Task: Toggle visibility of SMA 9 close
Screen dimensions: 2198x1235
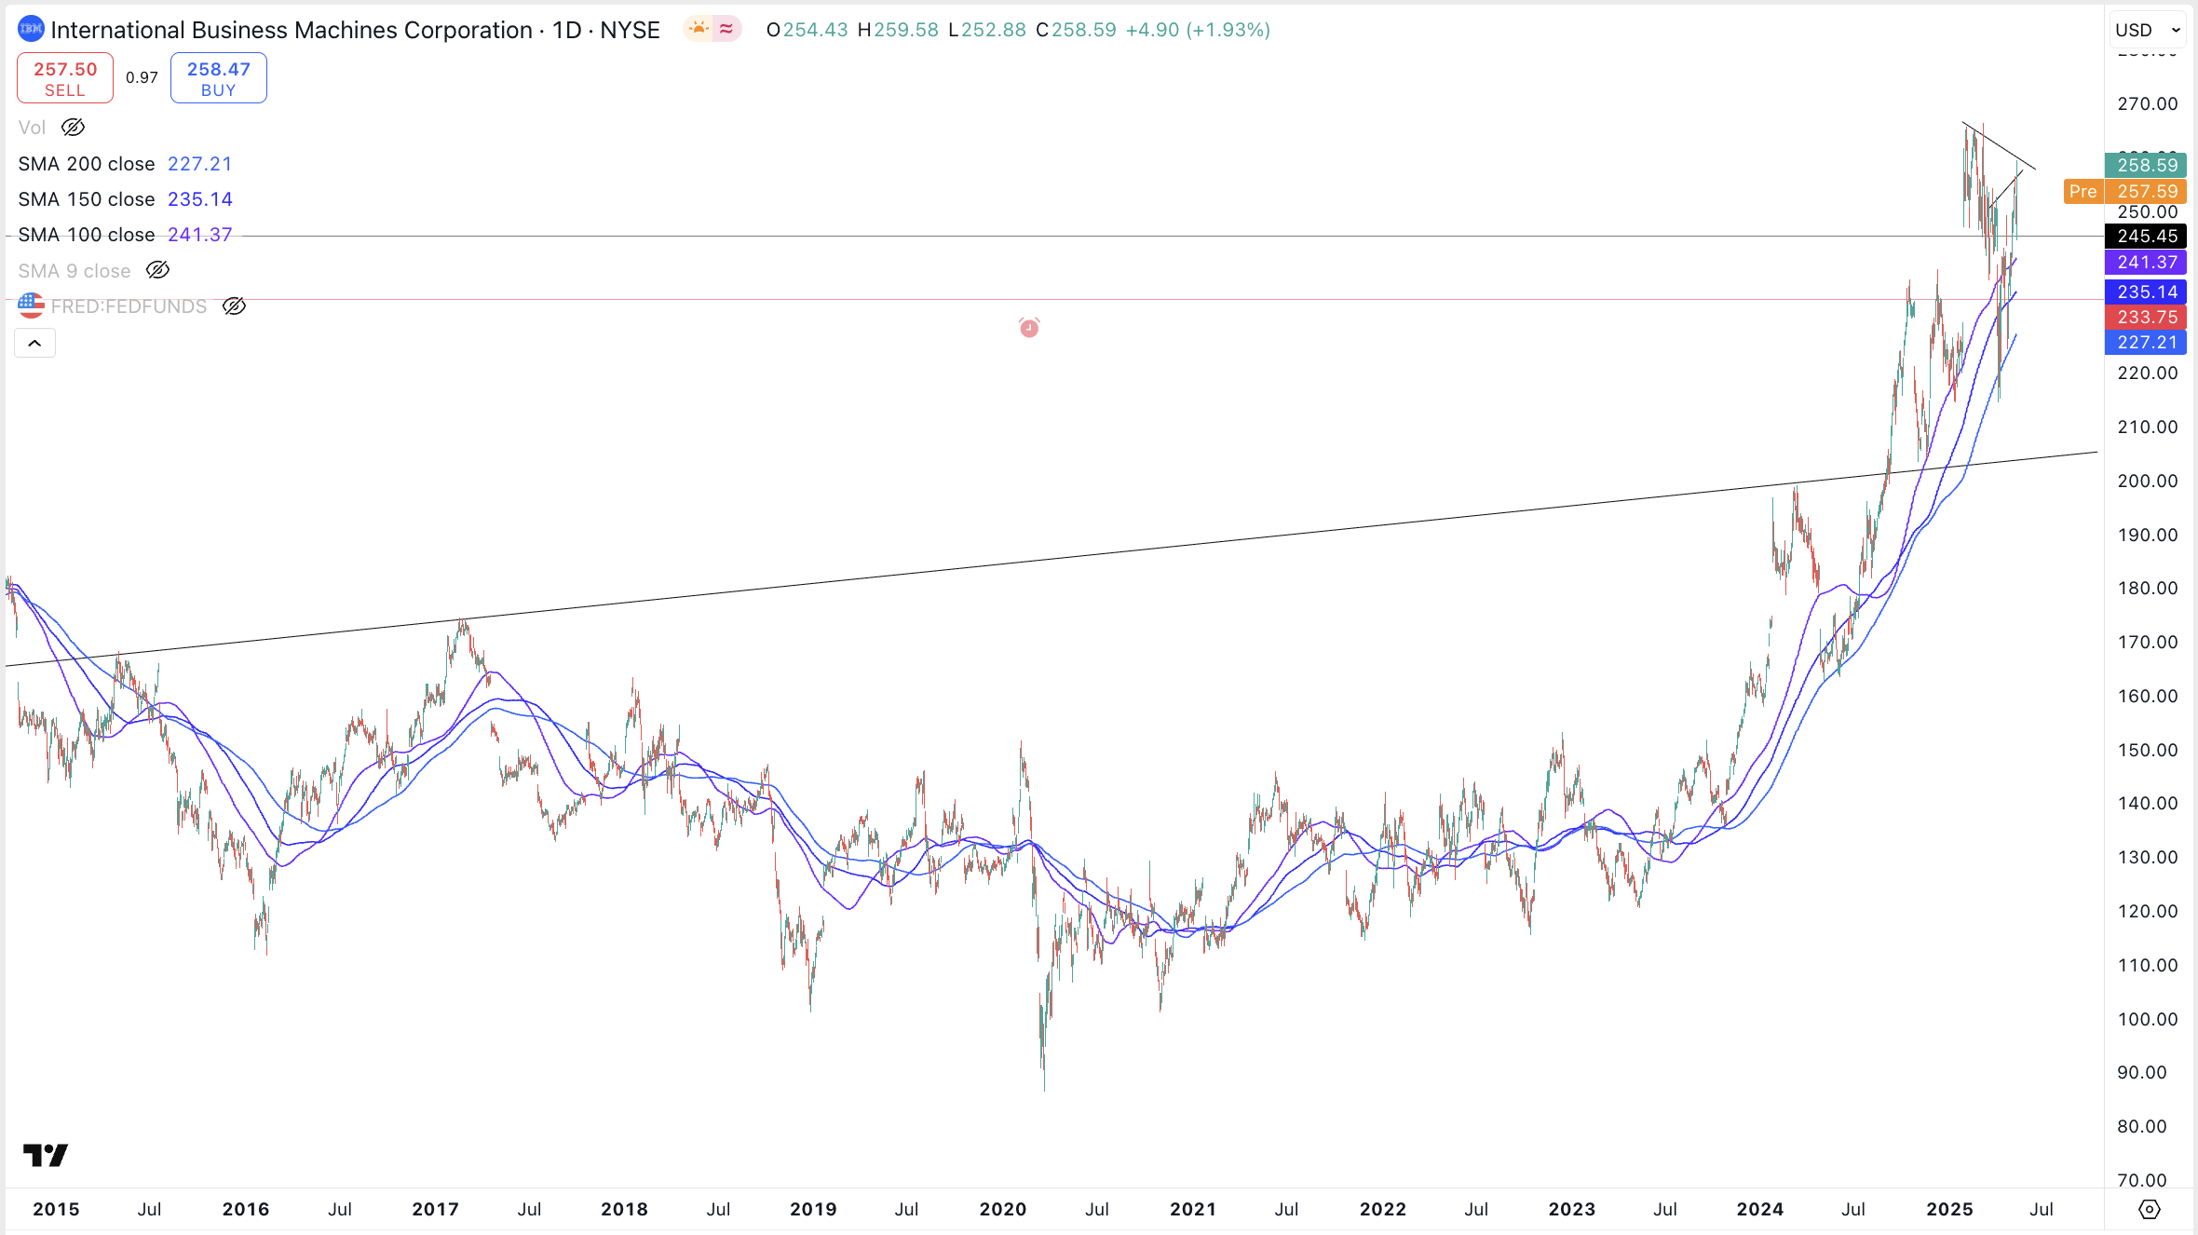Action: [157, 270]
